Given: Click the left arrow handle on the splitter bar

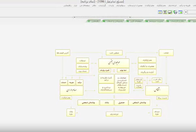Looking at the screenshot, I should [74, 17].
